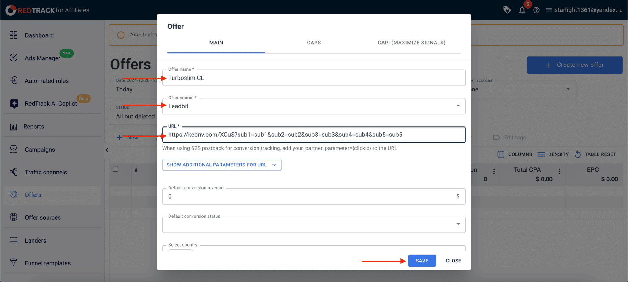Click the RedTrack logo icon

[10, 10]
